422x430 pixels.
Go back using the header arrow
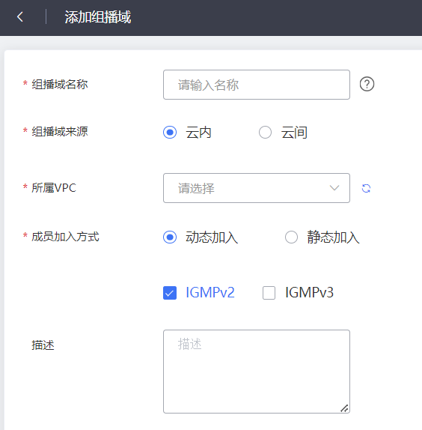[x=20, y=16]
